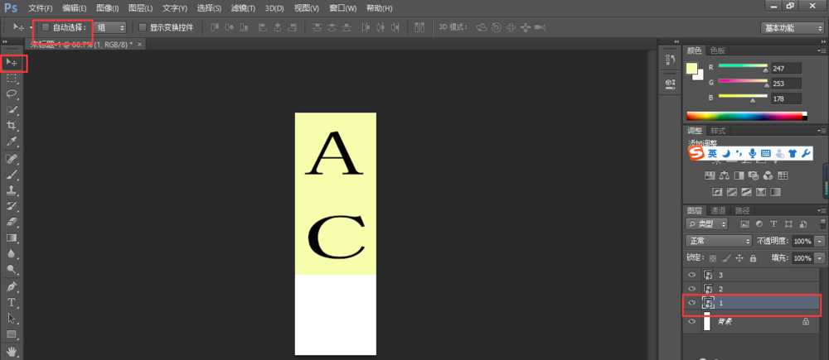Enable the 自动选择 checkbox
Screen dimensions: 829x360
46,27
